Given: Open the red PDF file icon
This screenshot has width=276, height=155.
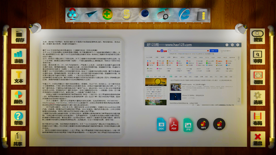Looking at the screenshot, I should pyautogui.click(x=174, y=124).
